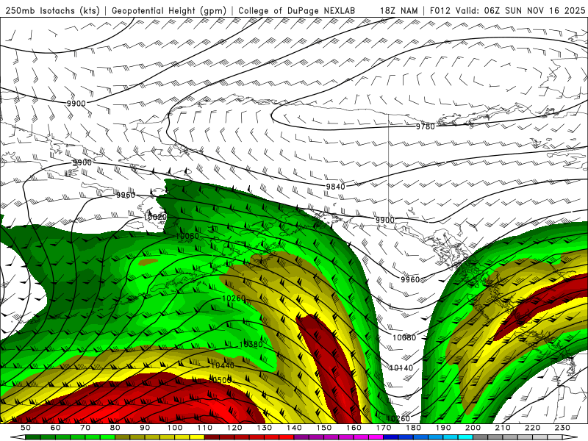Select the 190 knots scale label
The image size is (588, 441).
[443, 428]
